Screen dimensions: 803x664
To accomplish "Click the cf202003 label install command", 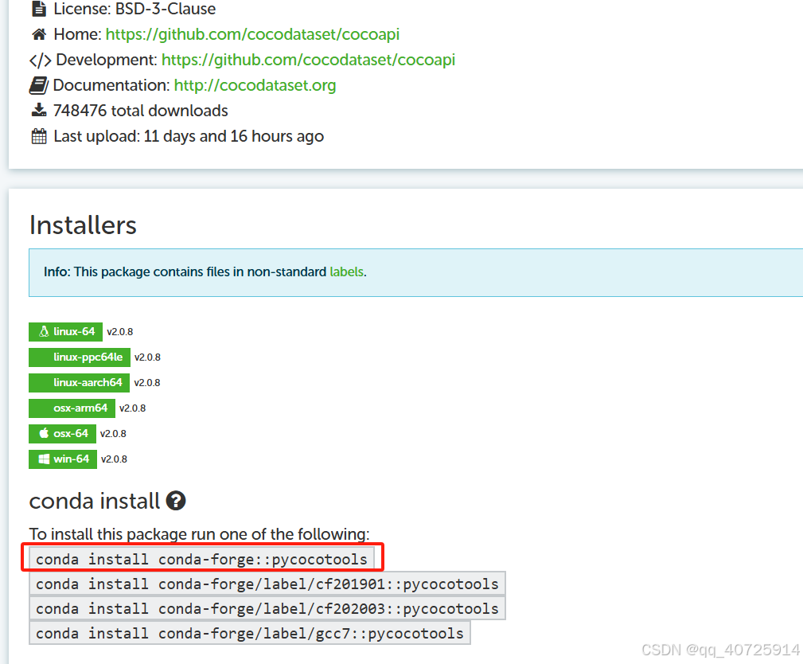I will click(x=267, y=608).
